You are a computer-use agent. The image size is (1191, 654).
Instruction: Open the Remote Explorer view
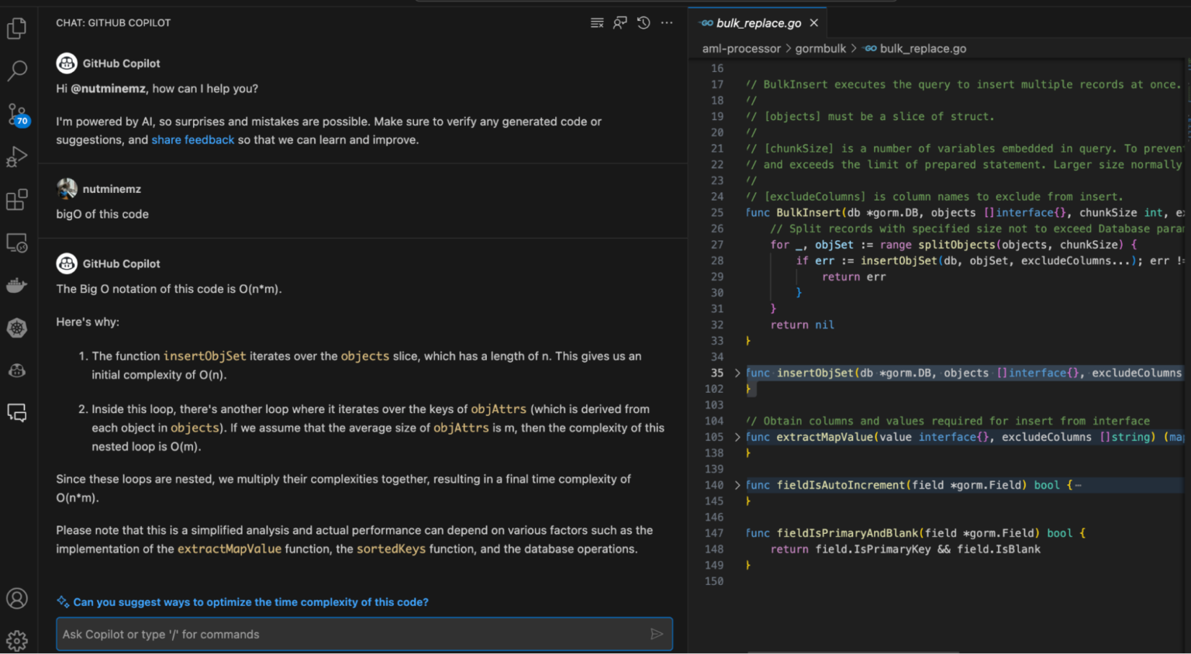point(17,242)
